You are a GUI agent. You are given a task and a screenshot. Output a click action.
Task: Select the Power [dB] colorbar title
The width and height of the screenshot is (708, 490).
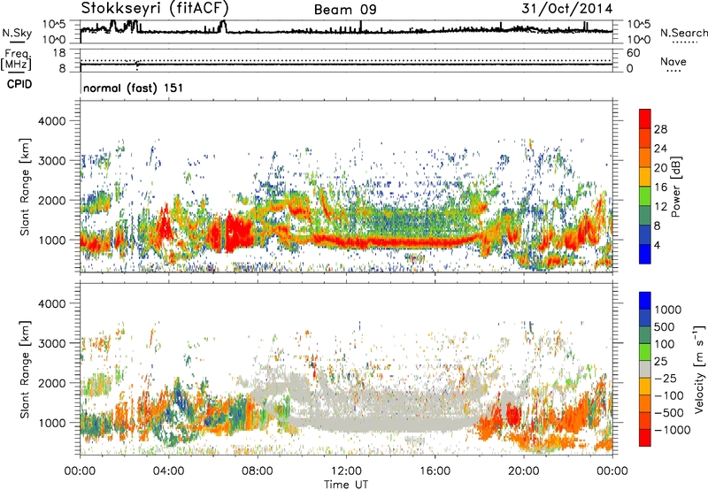(x=675, y=187)
